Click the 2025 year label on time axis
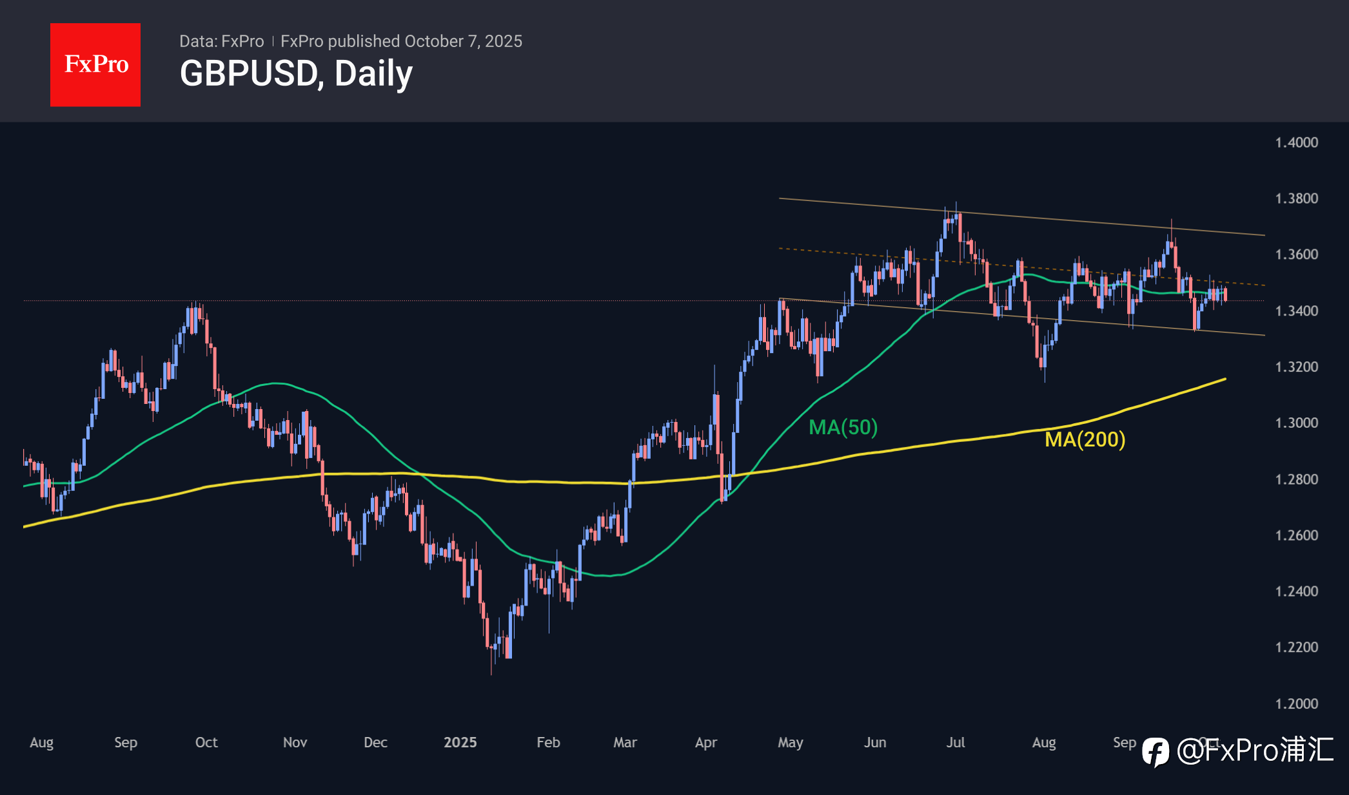Screen dimensions: 1349x795 pos(460,742)
